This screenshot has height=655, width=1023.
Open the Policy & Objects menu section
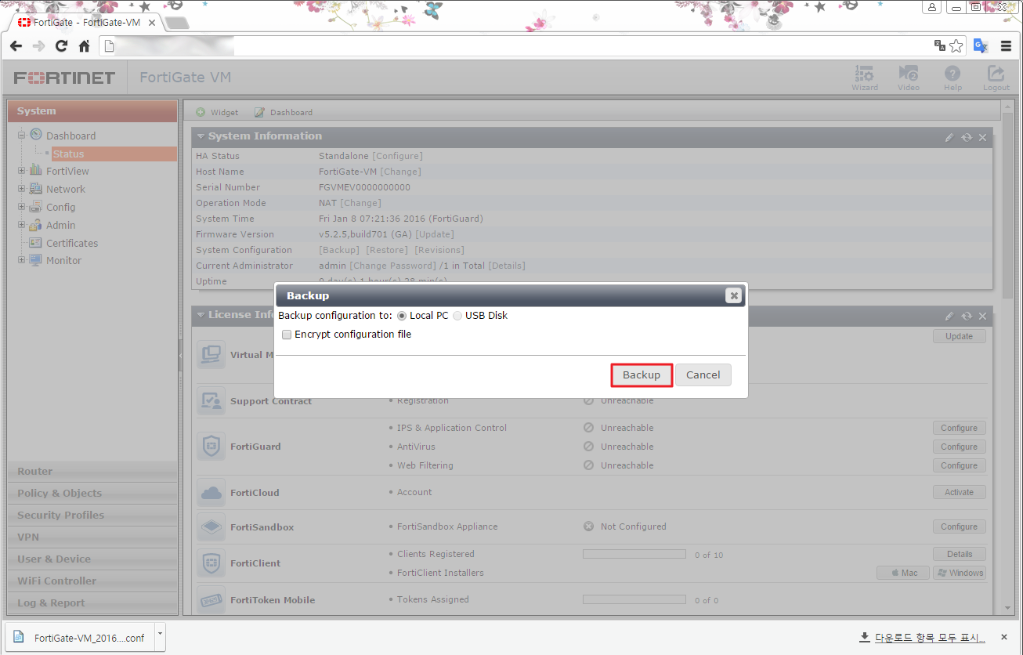[x=92, y=493]
